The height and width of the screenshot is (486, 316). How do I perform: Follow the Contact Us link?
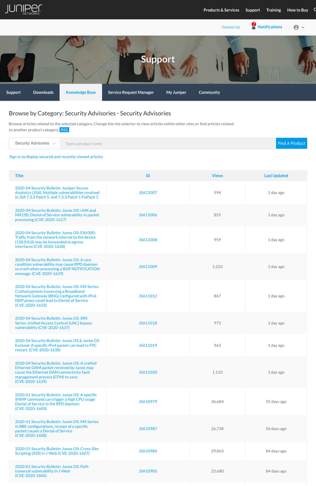pos(231,27)
